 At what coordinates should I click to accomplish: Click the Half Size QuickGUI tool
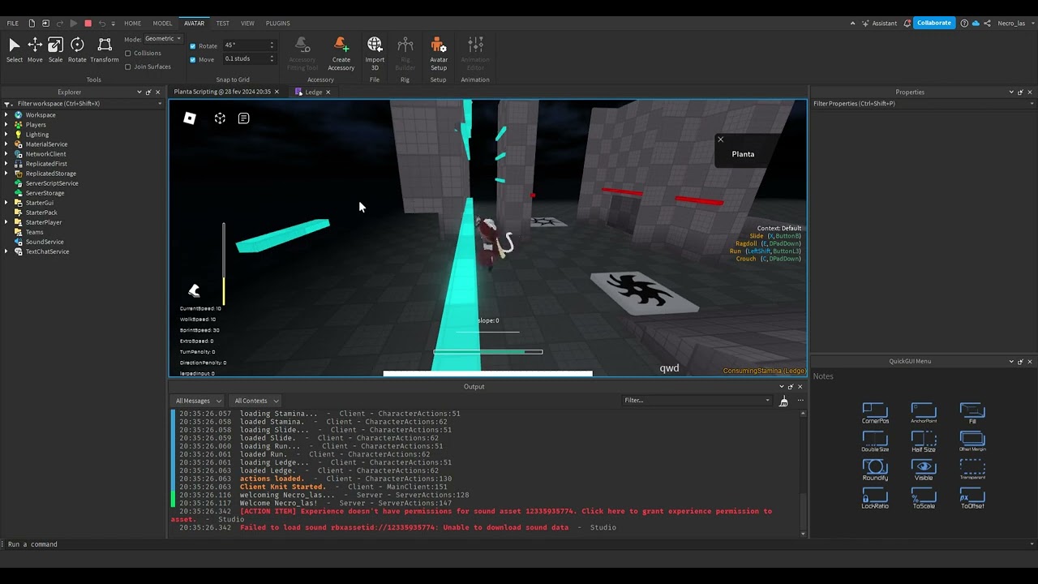[x=924, y=441]
